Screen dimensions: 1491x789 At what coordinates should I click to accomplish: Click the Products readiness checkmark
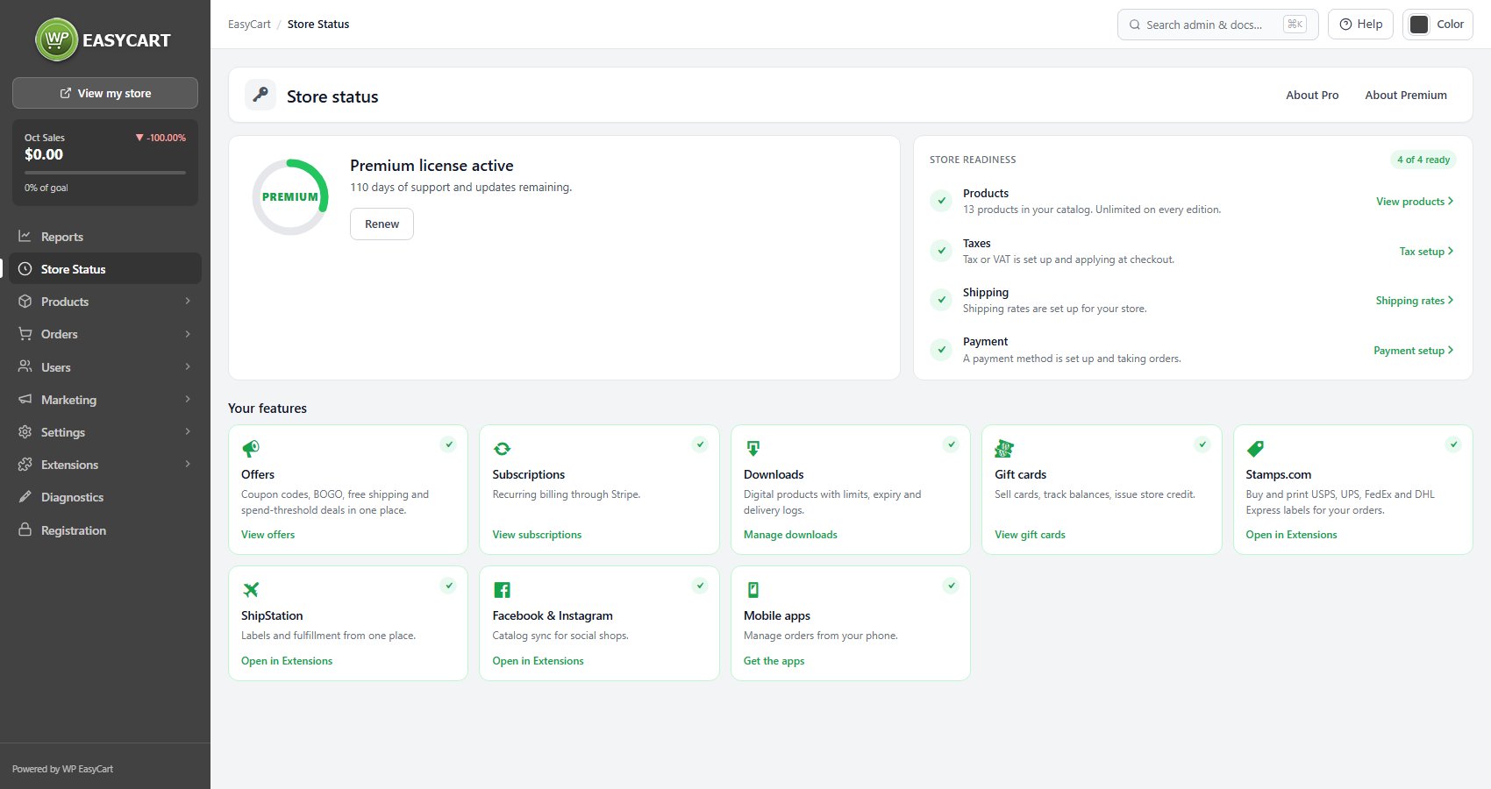coord(941,201)
